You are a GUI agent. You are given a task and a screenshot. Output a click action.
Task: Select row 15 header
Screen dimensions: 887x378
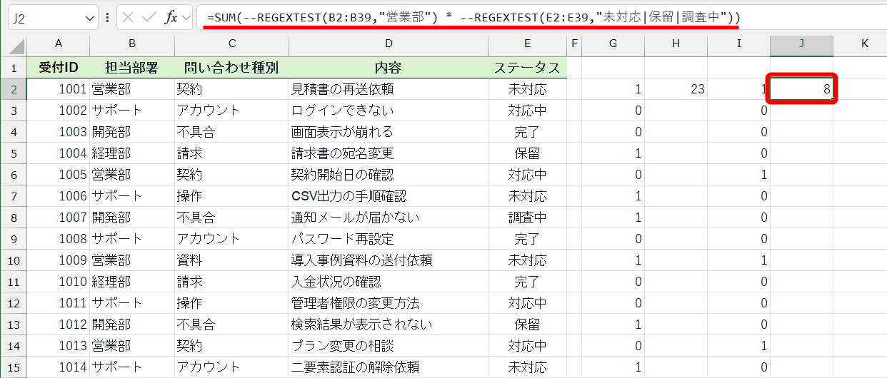(14, 367)
